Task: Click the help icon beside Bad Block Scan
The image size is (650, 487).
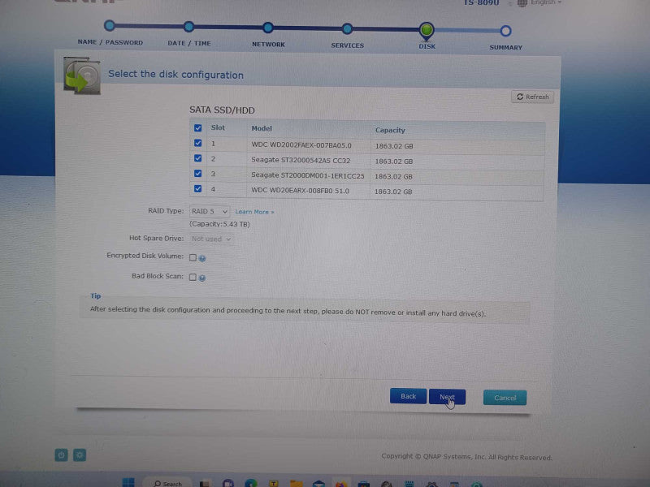Action: [x=202, y=278]
